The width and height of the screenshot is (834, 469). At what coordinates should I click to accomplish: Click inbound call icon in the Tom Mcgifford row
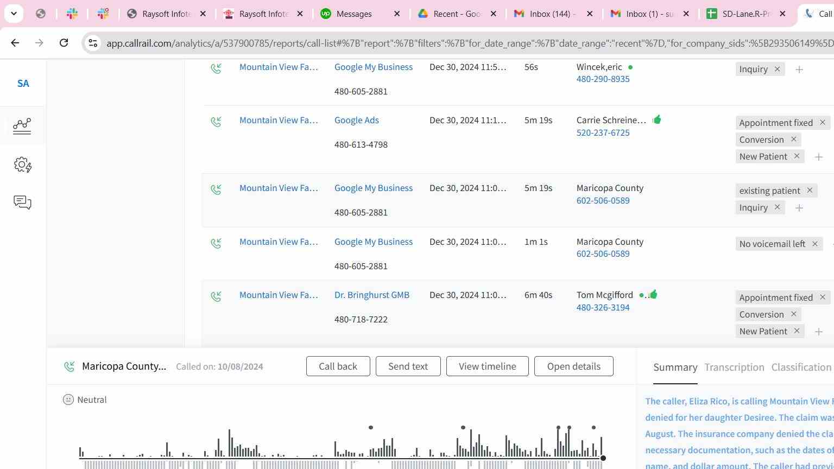[x=216, y=296]
